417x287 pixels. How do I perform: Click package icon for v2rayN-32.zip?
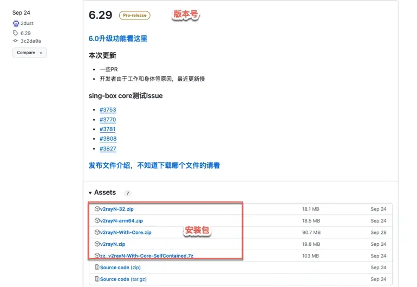coord(97,209)
